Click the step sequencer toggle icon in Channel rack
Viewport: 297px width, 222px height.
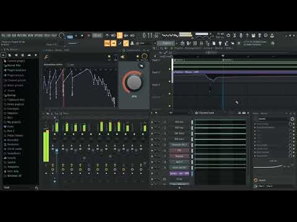click(x=244, y=113)
